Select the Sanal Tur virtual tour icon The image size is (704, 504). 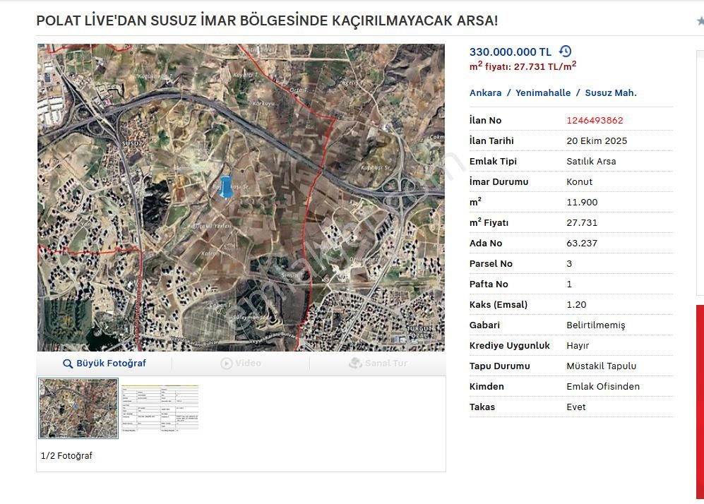coord(354,363)
